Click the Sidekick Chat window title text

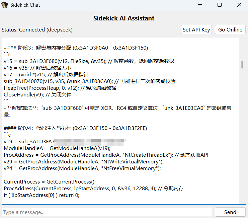click(25, 5)
